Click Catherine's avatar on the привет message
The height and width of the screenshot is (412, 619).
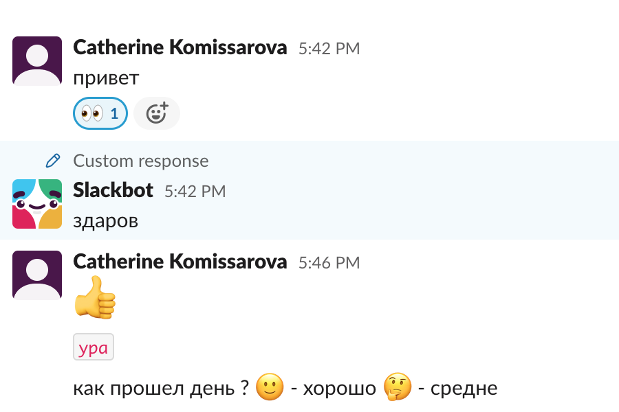click(37, 61)
